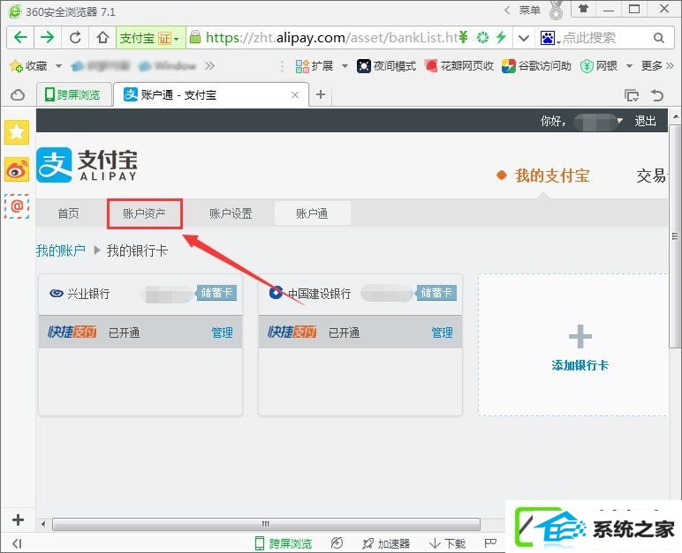Screen dimensions: 682x553
Task: Click the medal icon in title bar
Action: pyautogui.click(x=556, y=11)
